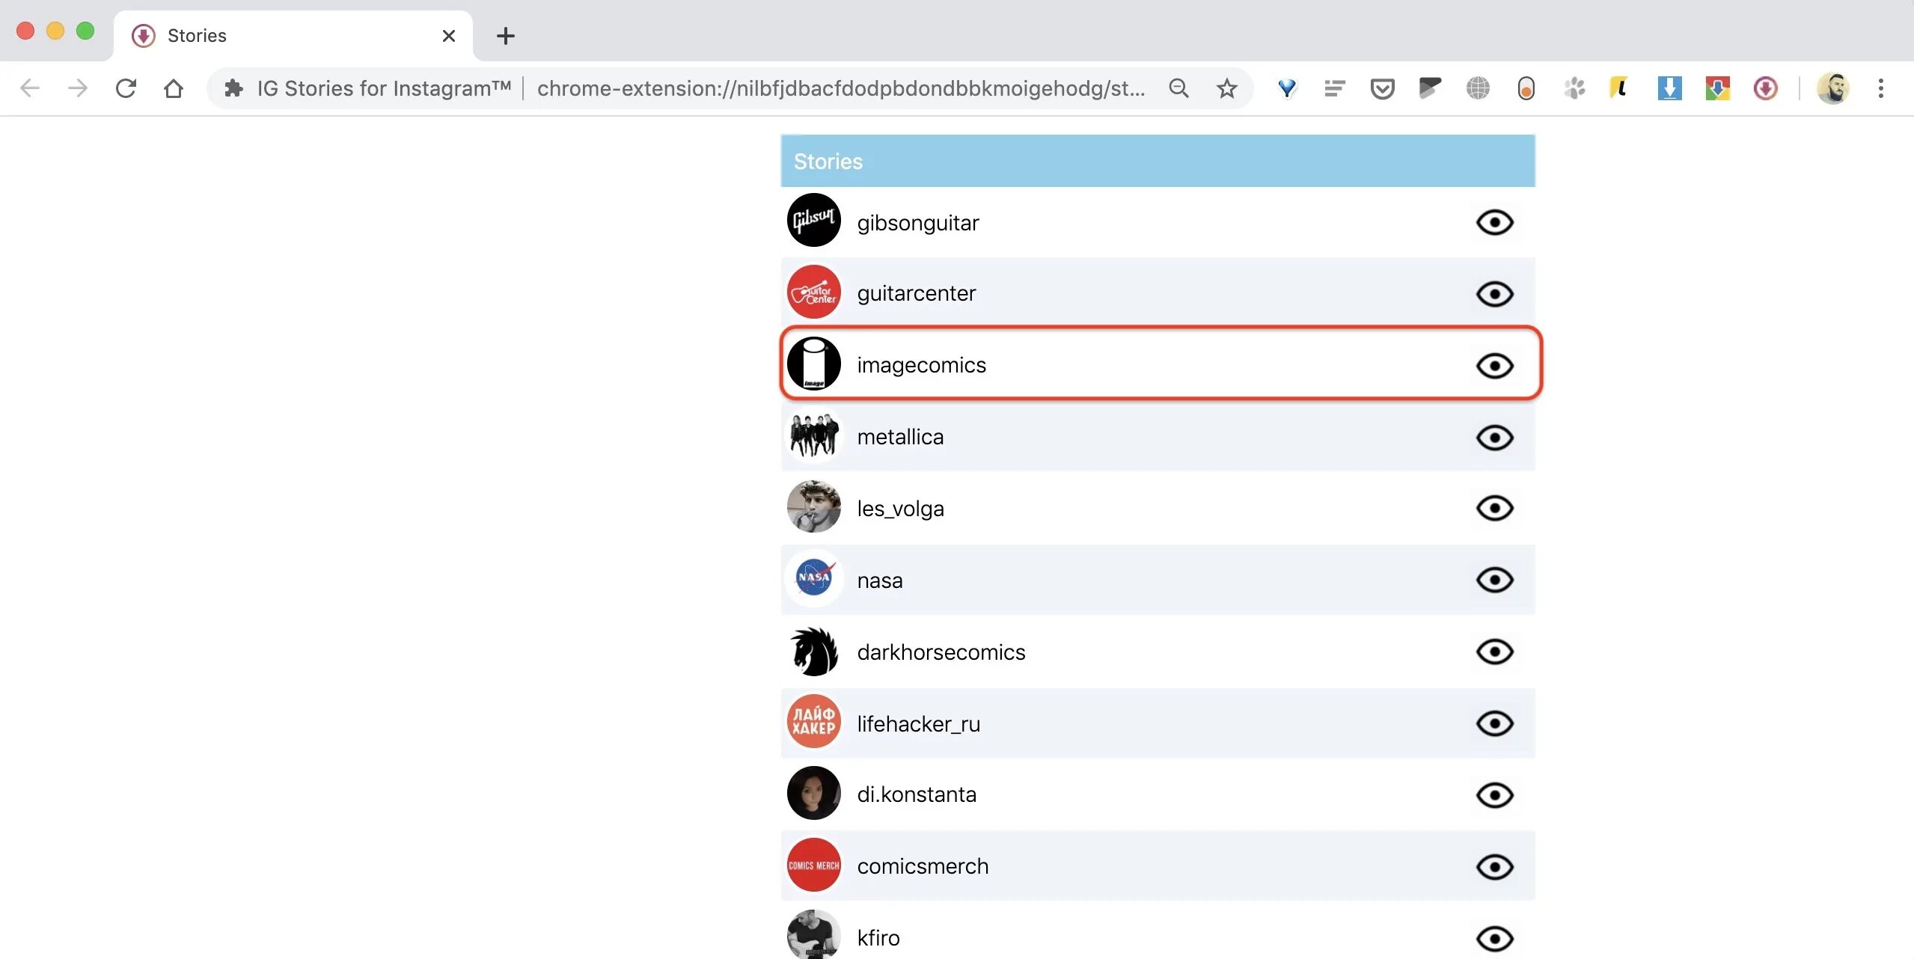The image size is (1914, 959).
Task: Click the eye icon for darkhorsecomics
Action: click(x=1494, y=652)
